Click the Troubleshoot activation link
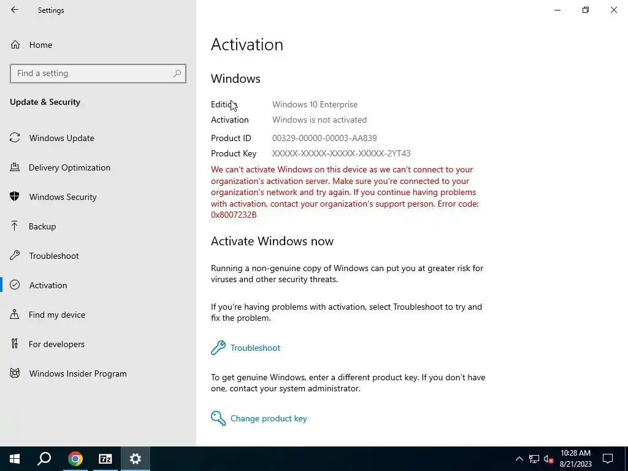The width and height of the screenshot is (628, 471). click(255, 348)
